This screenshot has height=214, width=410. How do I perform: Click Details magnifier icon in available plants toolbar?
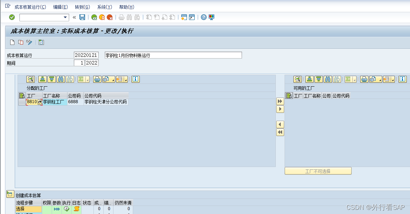pyautogui.click(x=298, y=79)
